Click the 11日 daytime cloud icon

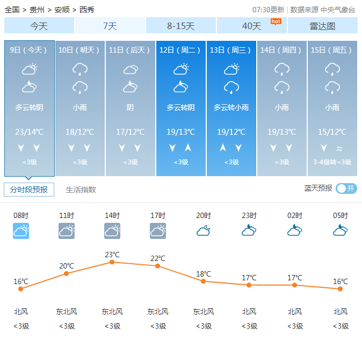131,69
